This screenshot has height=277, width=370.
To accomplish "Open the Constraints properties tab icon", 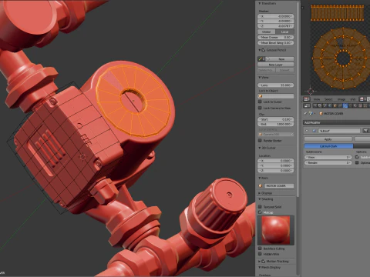I will pyautogui.click(x=340, y=105).
